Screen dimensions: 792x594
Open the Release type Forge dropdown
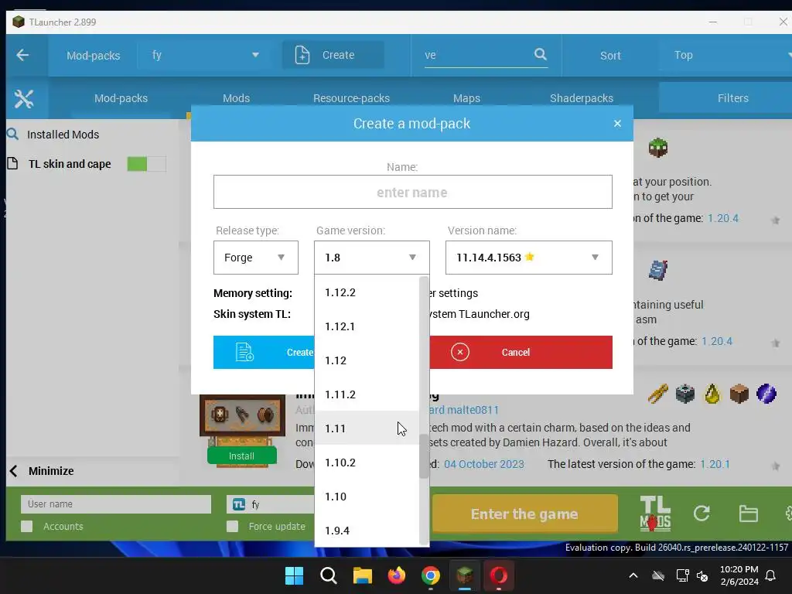point(255,258)
